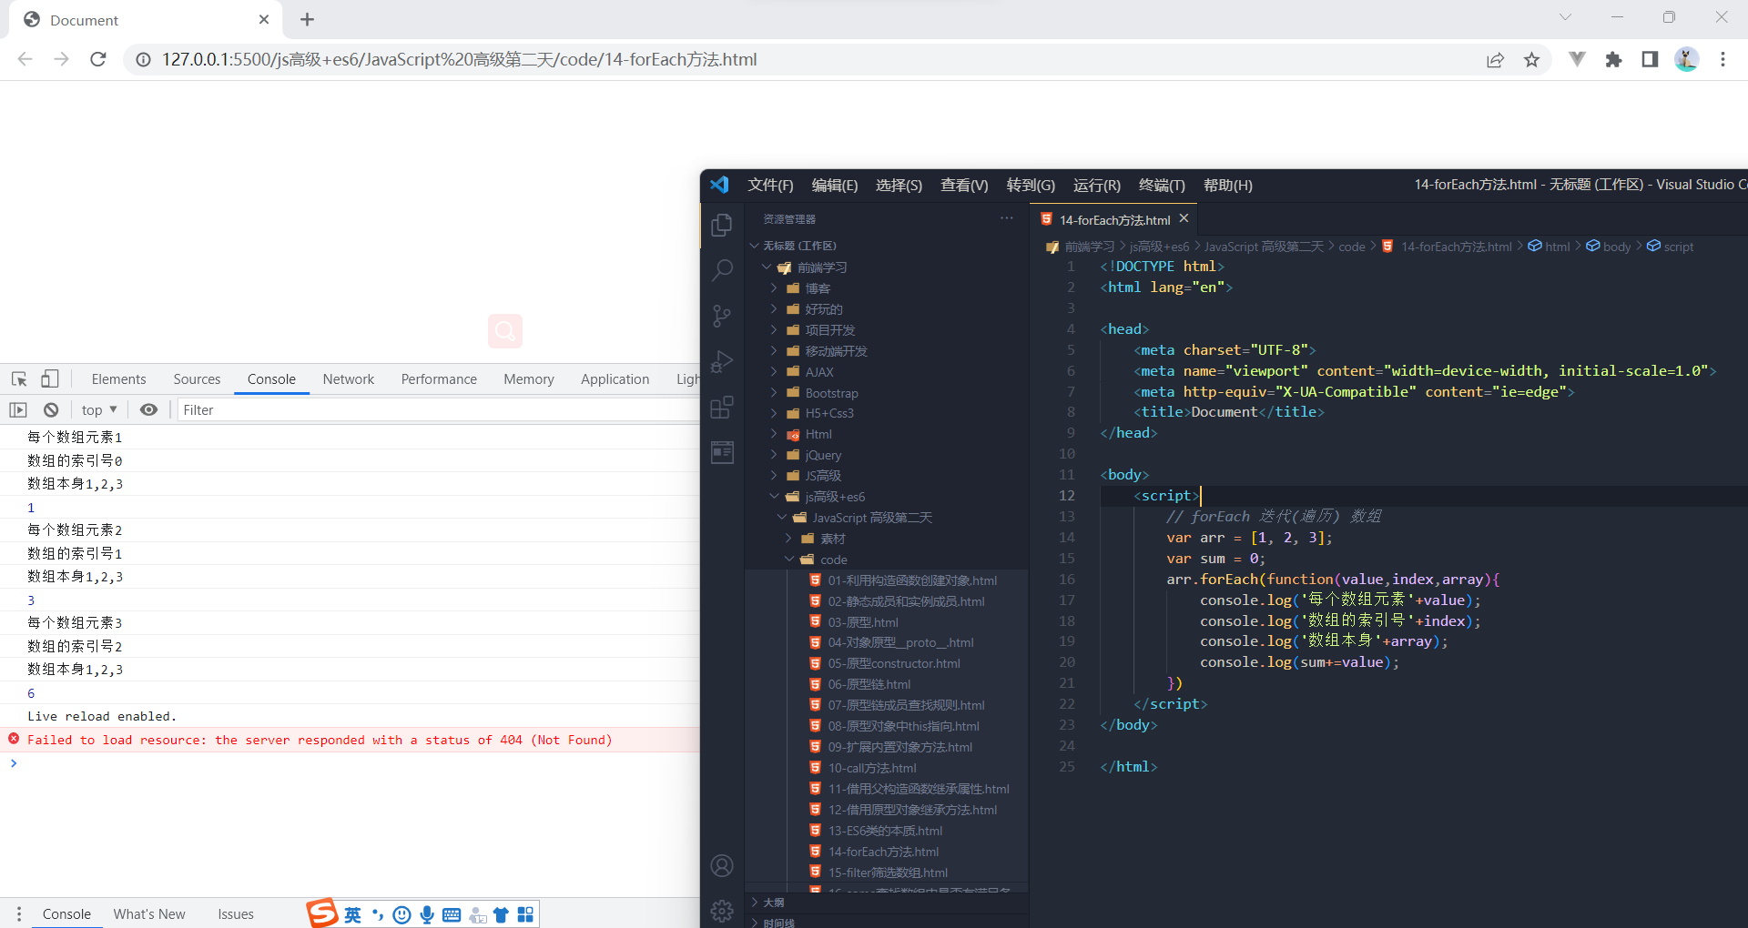Select the inspect element cursor tool

(x=18, y=378)
